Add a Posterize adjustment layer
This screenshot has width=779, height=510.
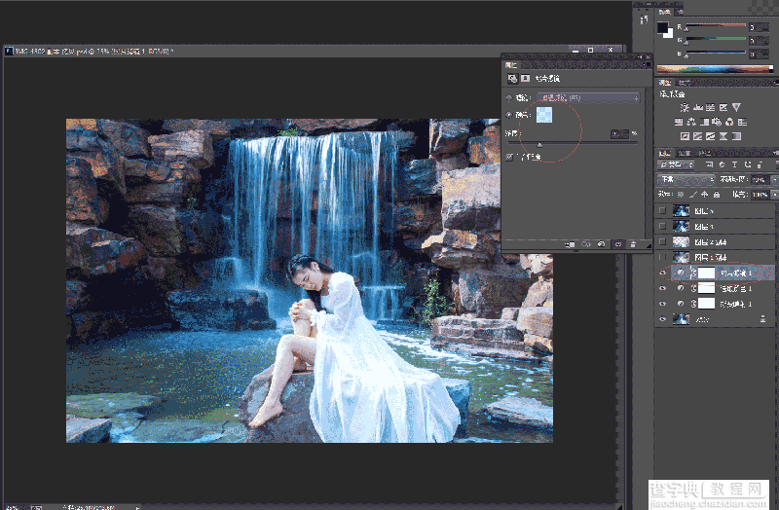pos(697,136)
